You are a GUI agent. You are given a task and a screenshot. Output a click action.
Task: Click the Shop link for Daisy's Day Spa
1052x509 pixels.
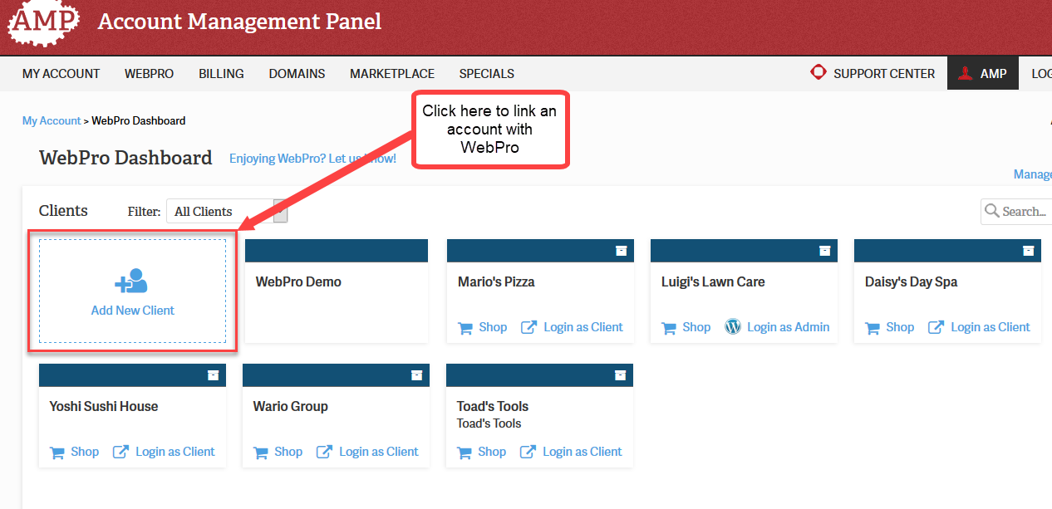[899, 327]
